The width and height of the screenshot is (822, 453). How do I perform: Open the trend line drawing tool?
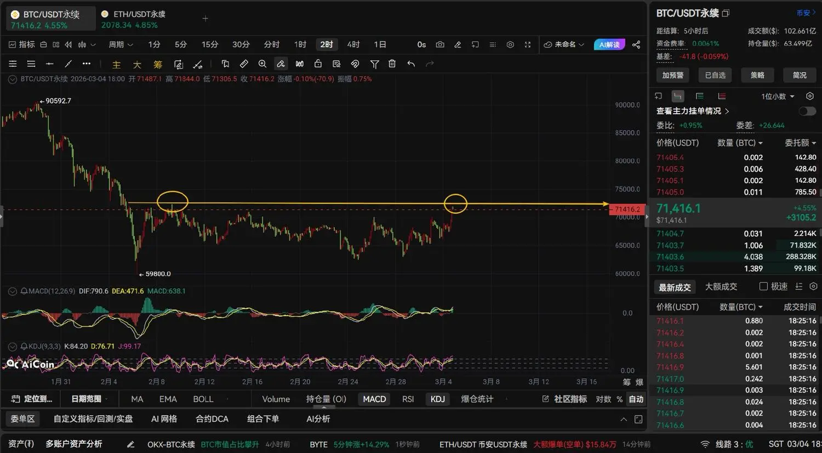coord(68,64)
